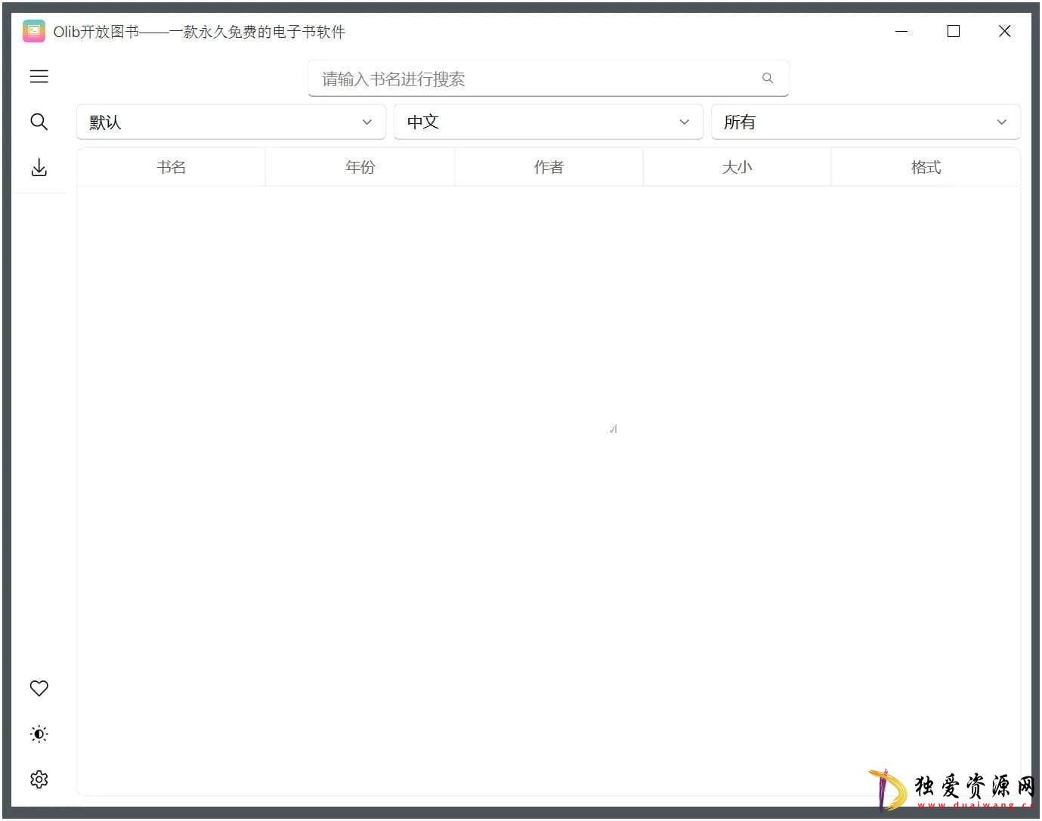Close the Olib window
Screen dimensions: 1042x821
[x=1004, y=31]
